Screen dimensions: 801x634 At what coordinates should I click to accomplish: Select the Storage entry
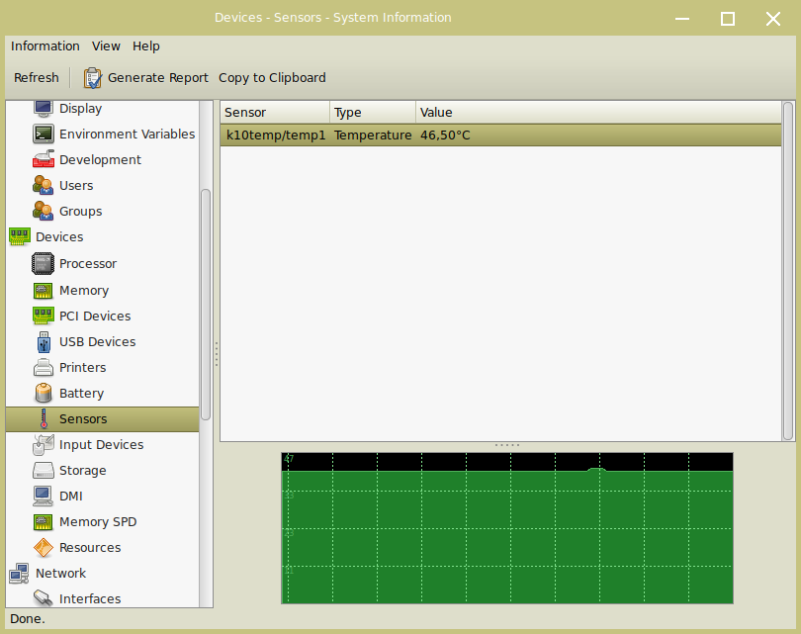point(83,471)
